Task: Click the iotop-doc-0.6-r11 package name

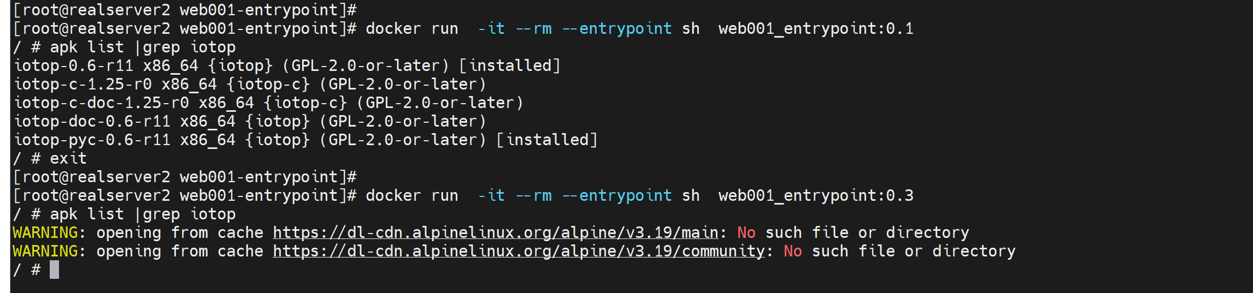Action: (x=92, y=122)
